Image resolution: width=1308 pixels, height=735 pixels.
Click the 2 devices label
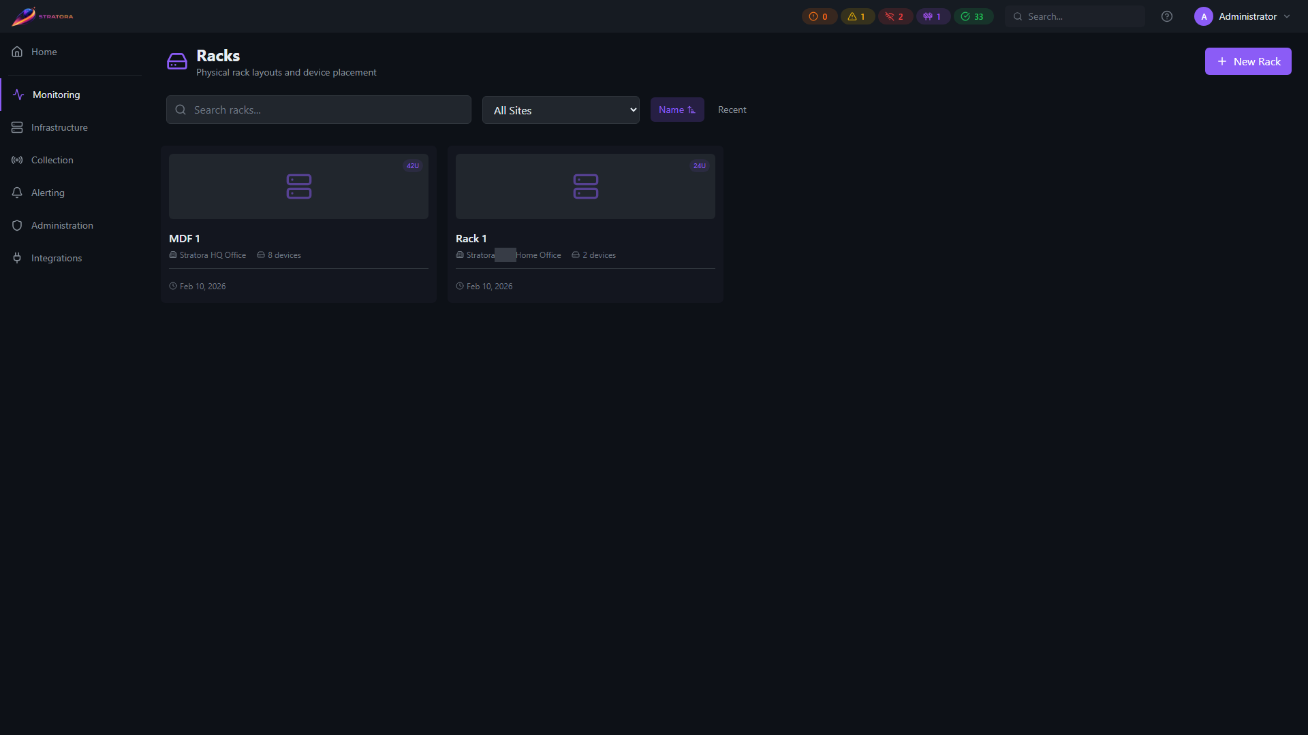pos(599,255)
